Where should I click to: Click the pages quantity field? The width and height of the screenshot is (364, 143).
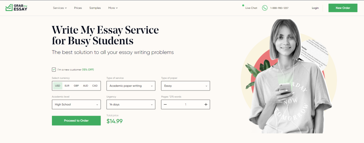[186, 104]
